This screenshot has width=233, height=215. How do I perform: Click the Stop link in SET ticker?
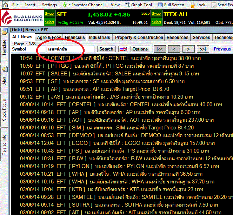point(146,13)
